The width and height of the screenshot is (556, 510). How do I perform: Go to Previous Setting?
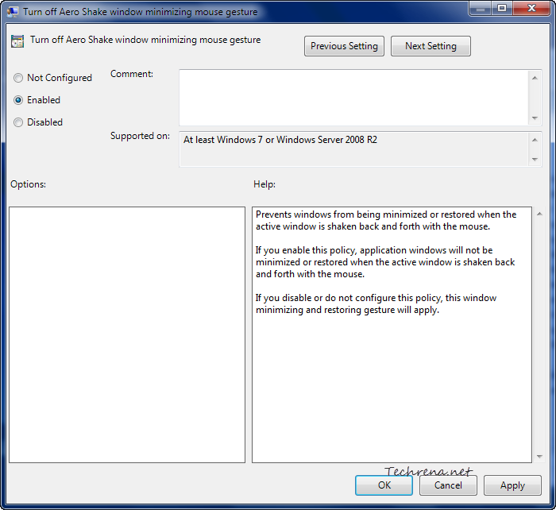tap(344, 46)
